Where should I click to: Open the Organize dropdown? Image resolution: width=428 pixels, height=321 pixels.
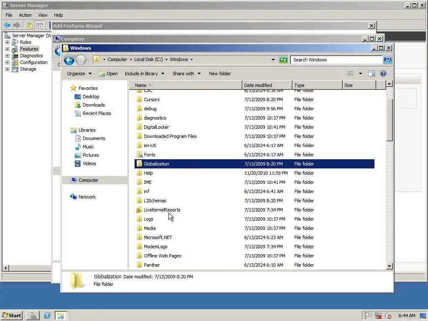[79, 74]
